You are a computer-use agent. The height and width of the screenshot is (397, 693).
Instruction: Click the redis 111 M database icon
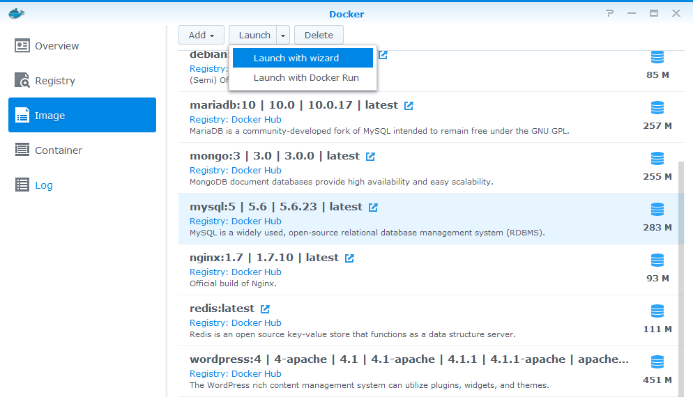coord(657,311)
